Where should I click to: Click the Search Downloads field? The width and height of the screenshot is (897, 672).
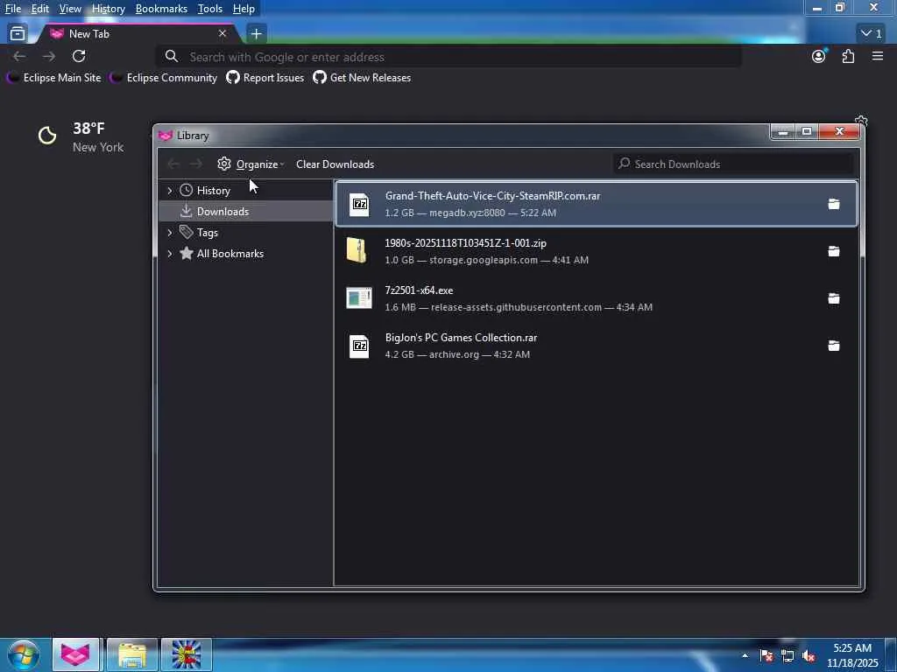pyautogui.click(x=733, y=164)
